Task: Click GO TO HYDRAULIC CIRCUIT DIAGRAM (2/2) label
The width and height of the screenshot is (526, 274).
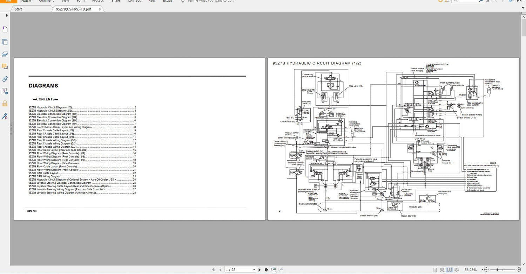Action: click(481, 166)
